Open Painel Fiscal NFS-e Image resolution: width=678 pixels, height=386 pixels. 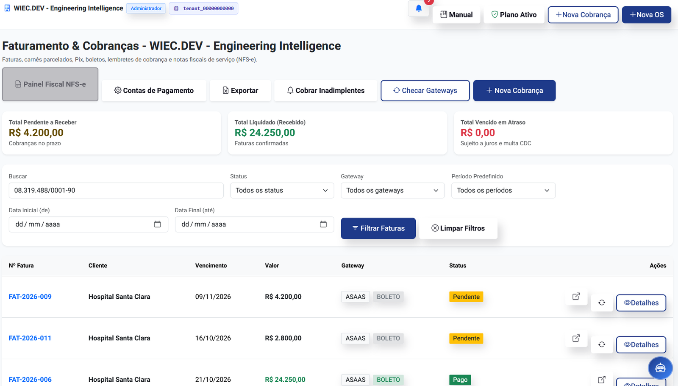tap(50, 84)
